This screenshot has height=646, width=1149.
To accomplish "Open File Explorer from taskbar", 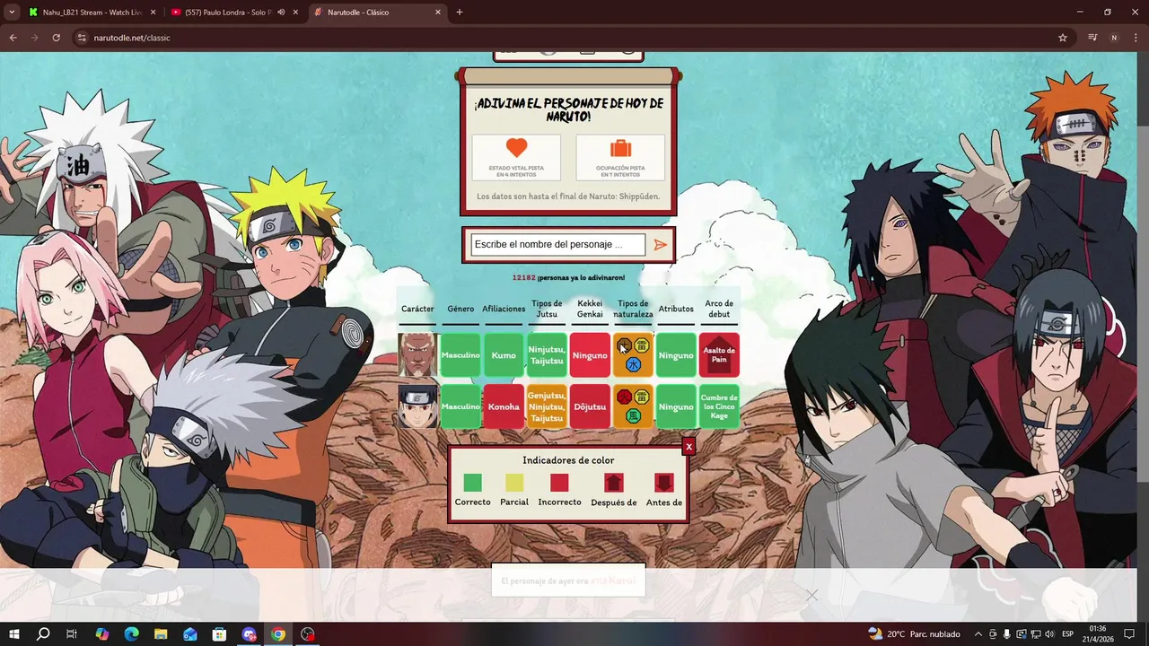I will coord(161,634).
